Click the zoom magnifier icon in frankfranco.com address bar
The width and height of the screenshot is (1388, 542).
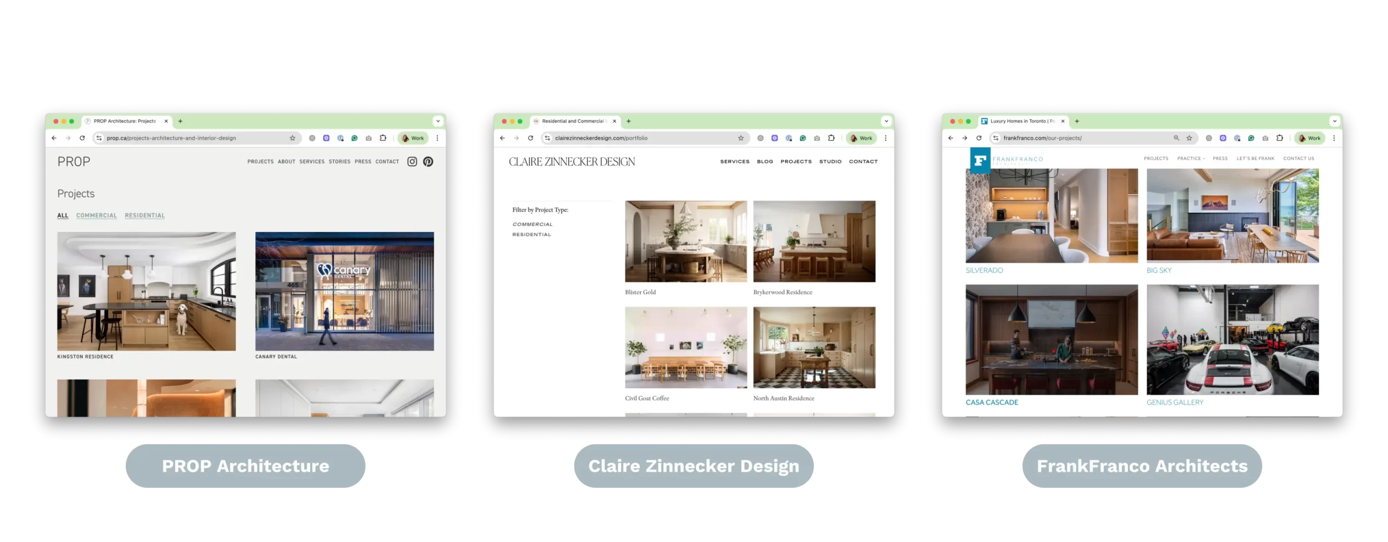pyautogui.click(x=1176, y=138)
